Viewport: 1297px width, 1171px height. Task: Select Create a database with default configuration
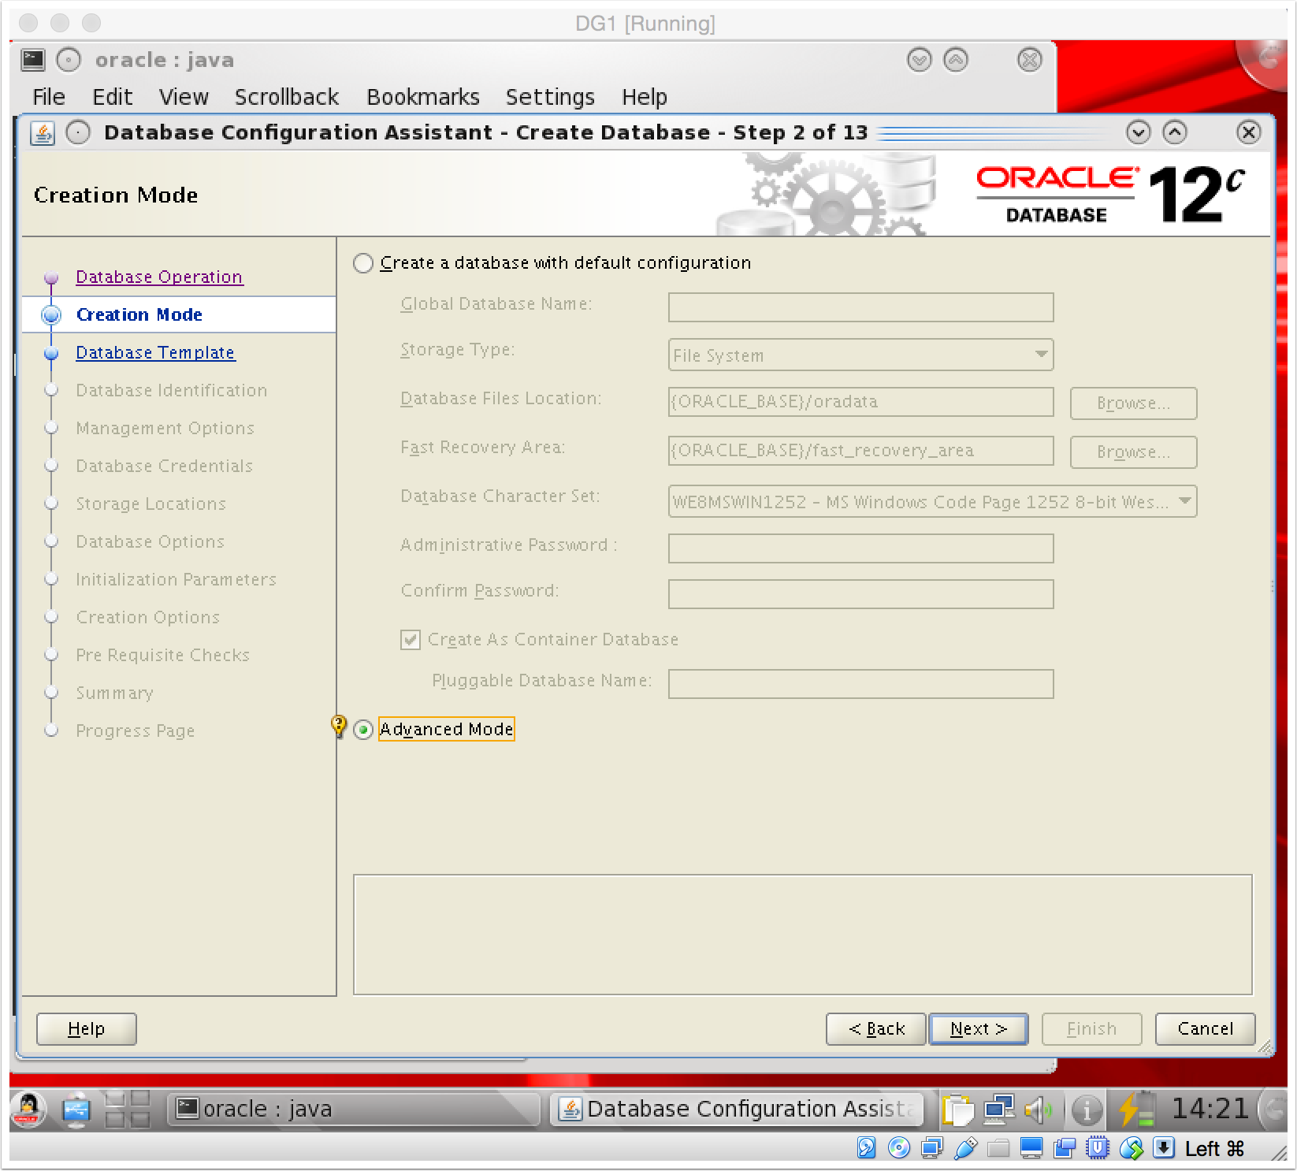tap(363, 263)
